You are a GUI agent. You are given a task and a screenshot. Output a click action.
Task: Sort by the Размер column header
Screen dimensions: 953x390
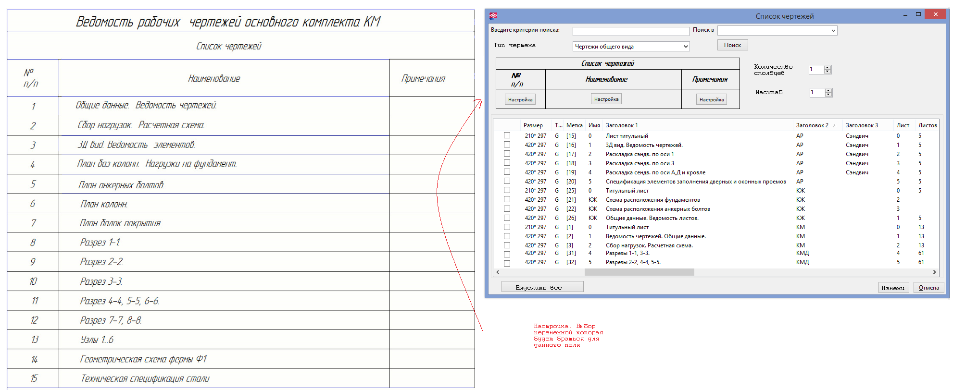pos(533,125)
